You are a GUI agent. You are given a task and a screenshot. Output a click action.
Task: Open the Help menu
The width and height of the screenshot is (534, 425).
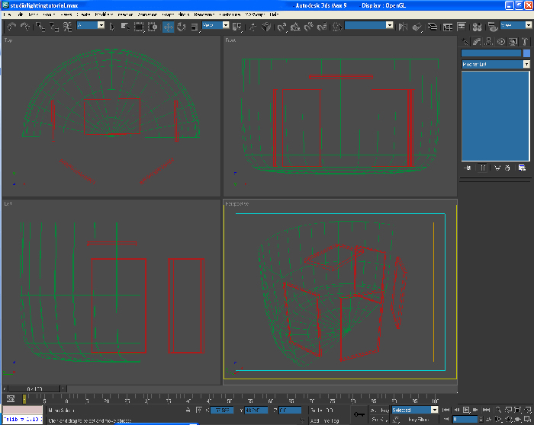point(273,14)
